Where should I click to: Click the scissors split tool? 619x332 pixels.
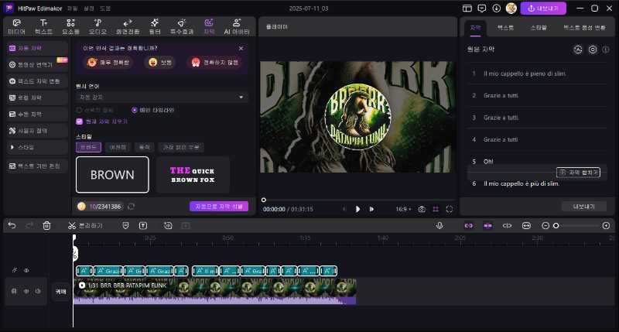pyautogui.click(x=71, y=225)
